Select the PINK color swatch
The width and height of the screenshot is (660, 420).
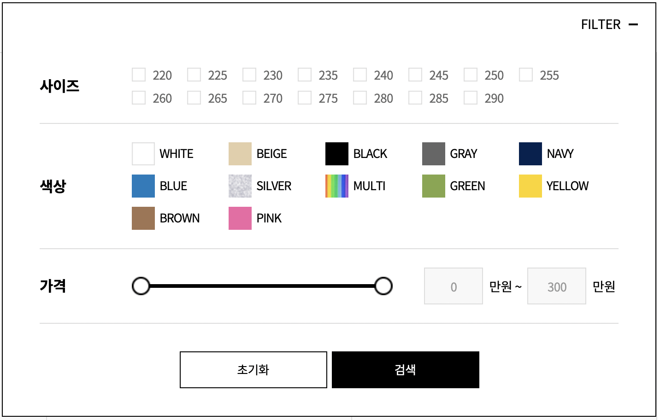pos(240,218)
